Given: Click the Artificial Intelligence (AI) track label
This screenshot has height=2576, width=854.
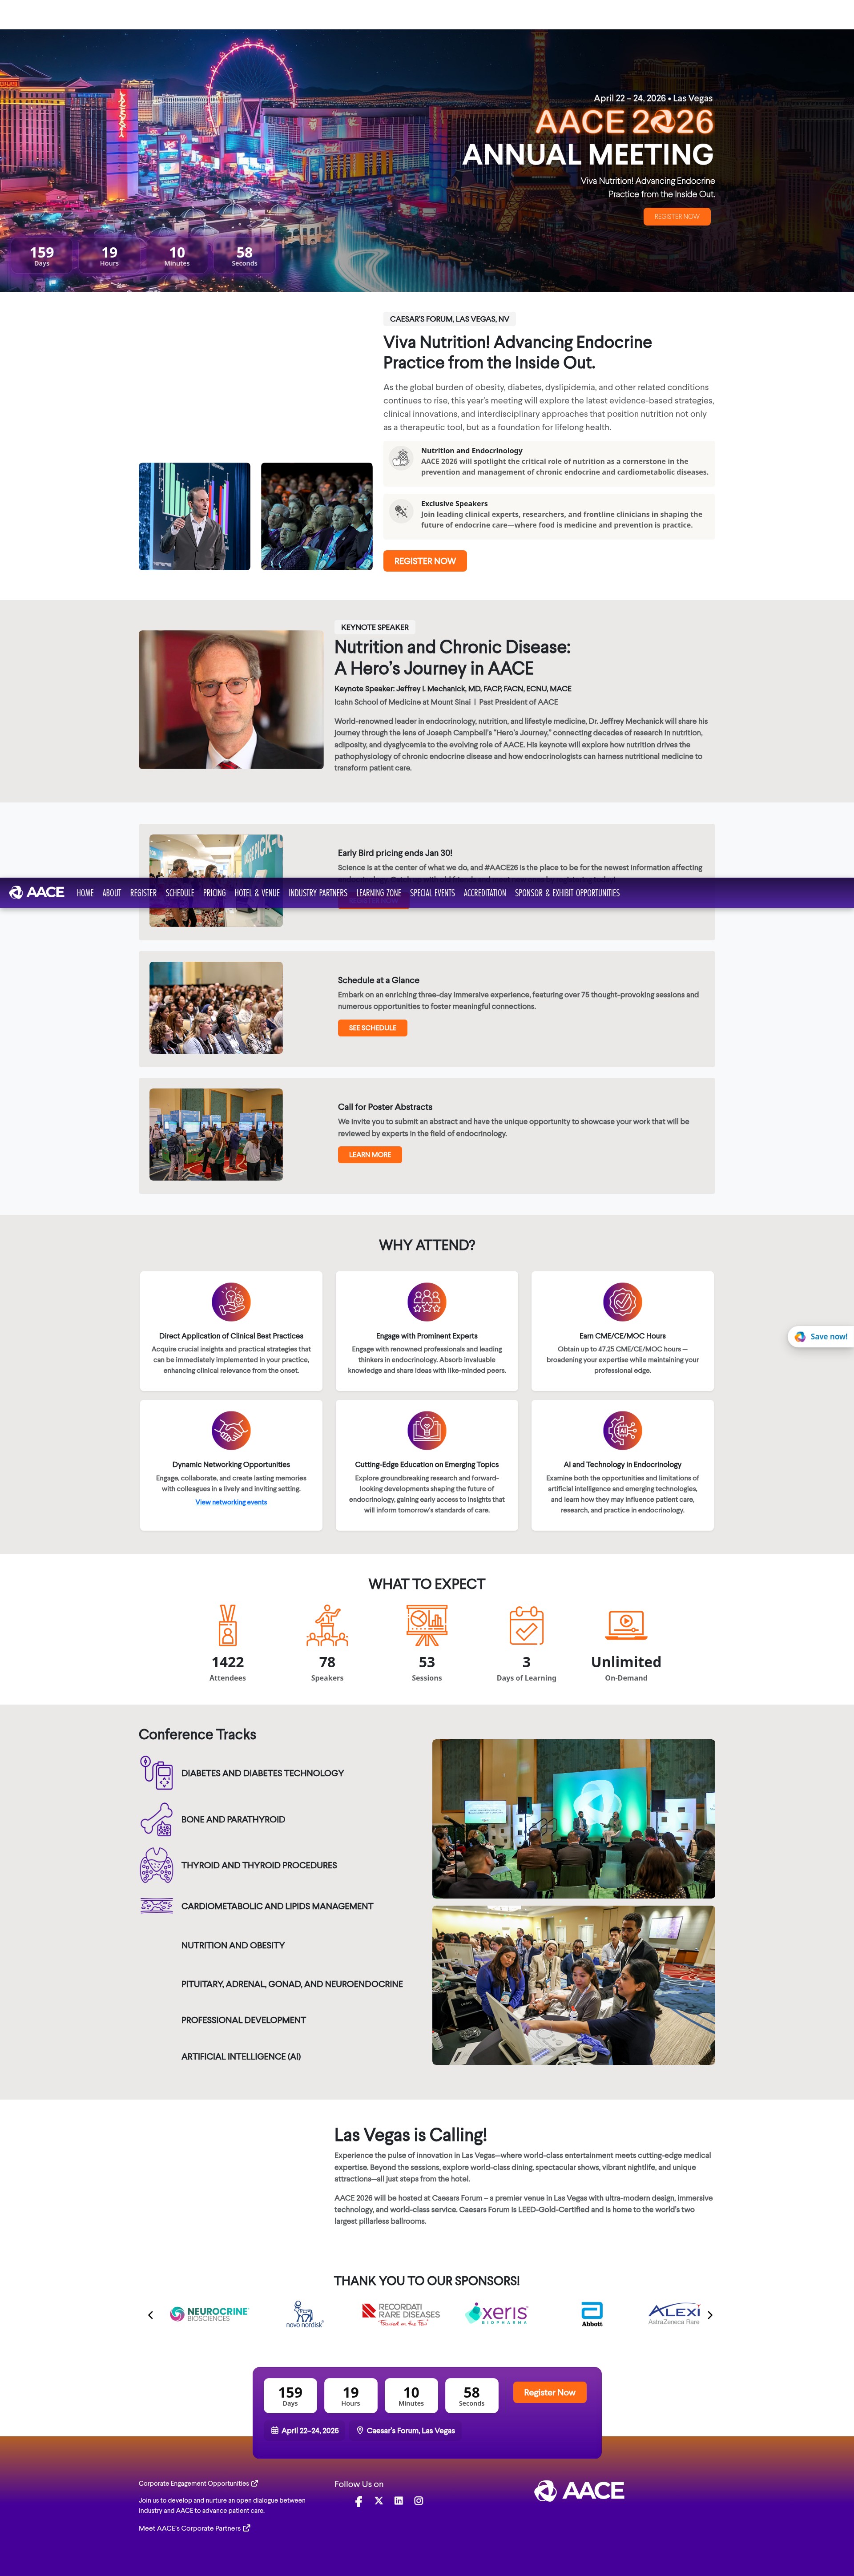Looking at the screenshot, I should 241,2056.
